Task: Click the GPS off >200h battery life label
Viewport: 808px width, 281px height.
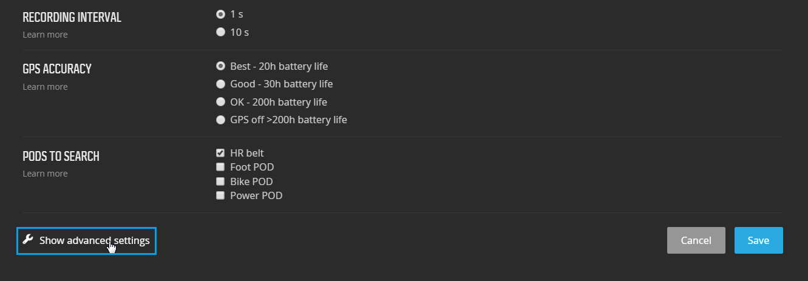Action: 288,120
